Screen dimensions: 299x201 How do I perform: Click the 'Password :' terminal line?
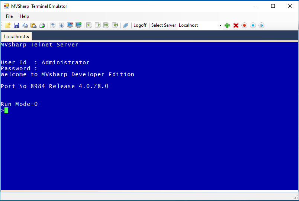19,68
